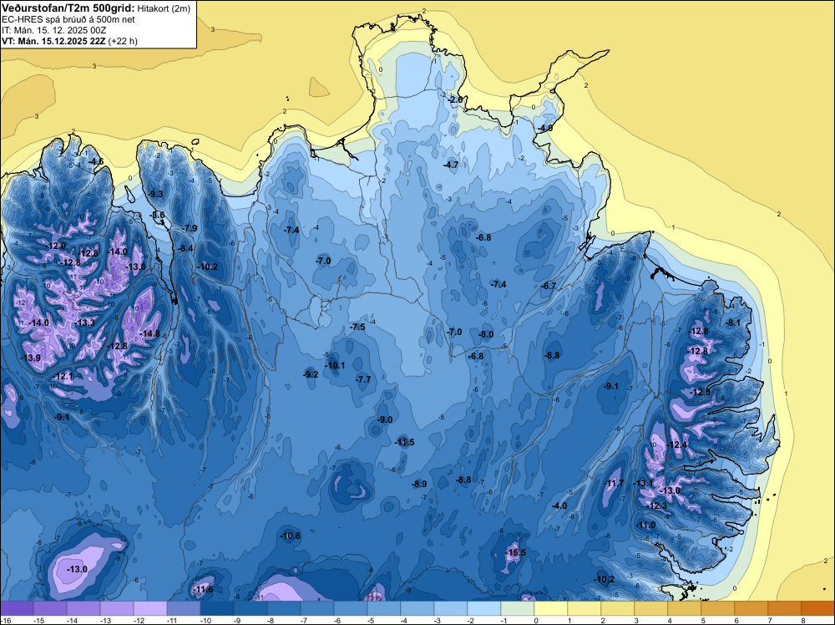Select legend swatch between -14 and -13
The image size is (835, 625).
83,608
